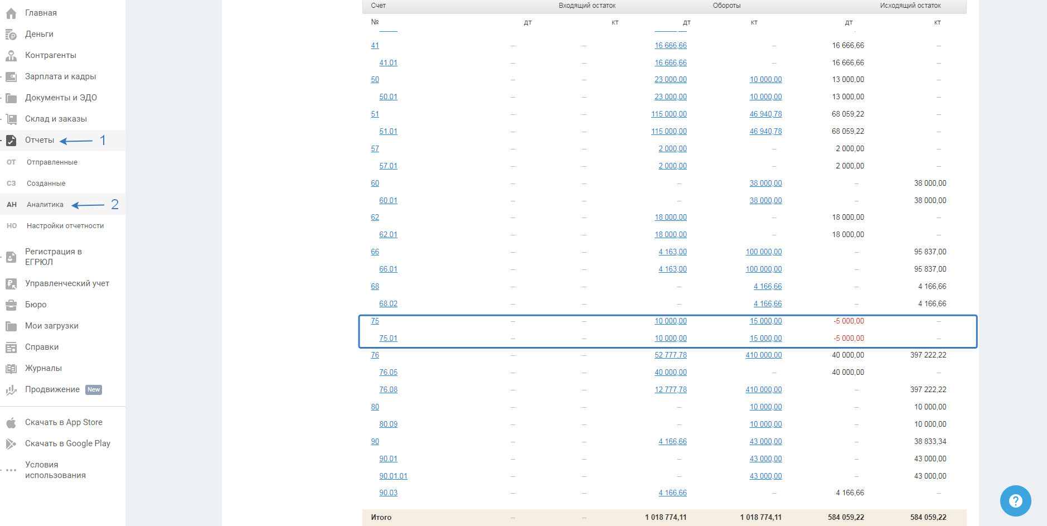Click the Счет column header
This screenshot has width=1047, height=526.
pyautogui.click(x=378, y=6)
